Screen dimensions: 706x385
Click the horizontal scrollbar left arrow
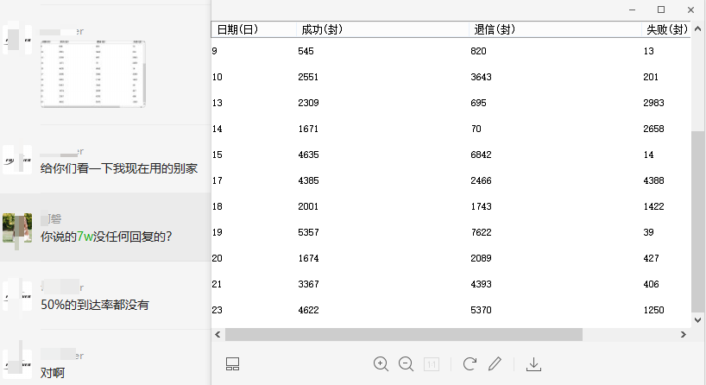coord(217,335)
